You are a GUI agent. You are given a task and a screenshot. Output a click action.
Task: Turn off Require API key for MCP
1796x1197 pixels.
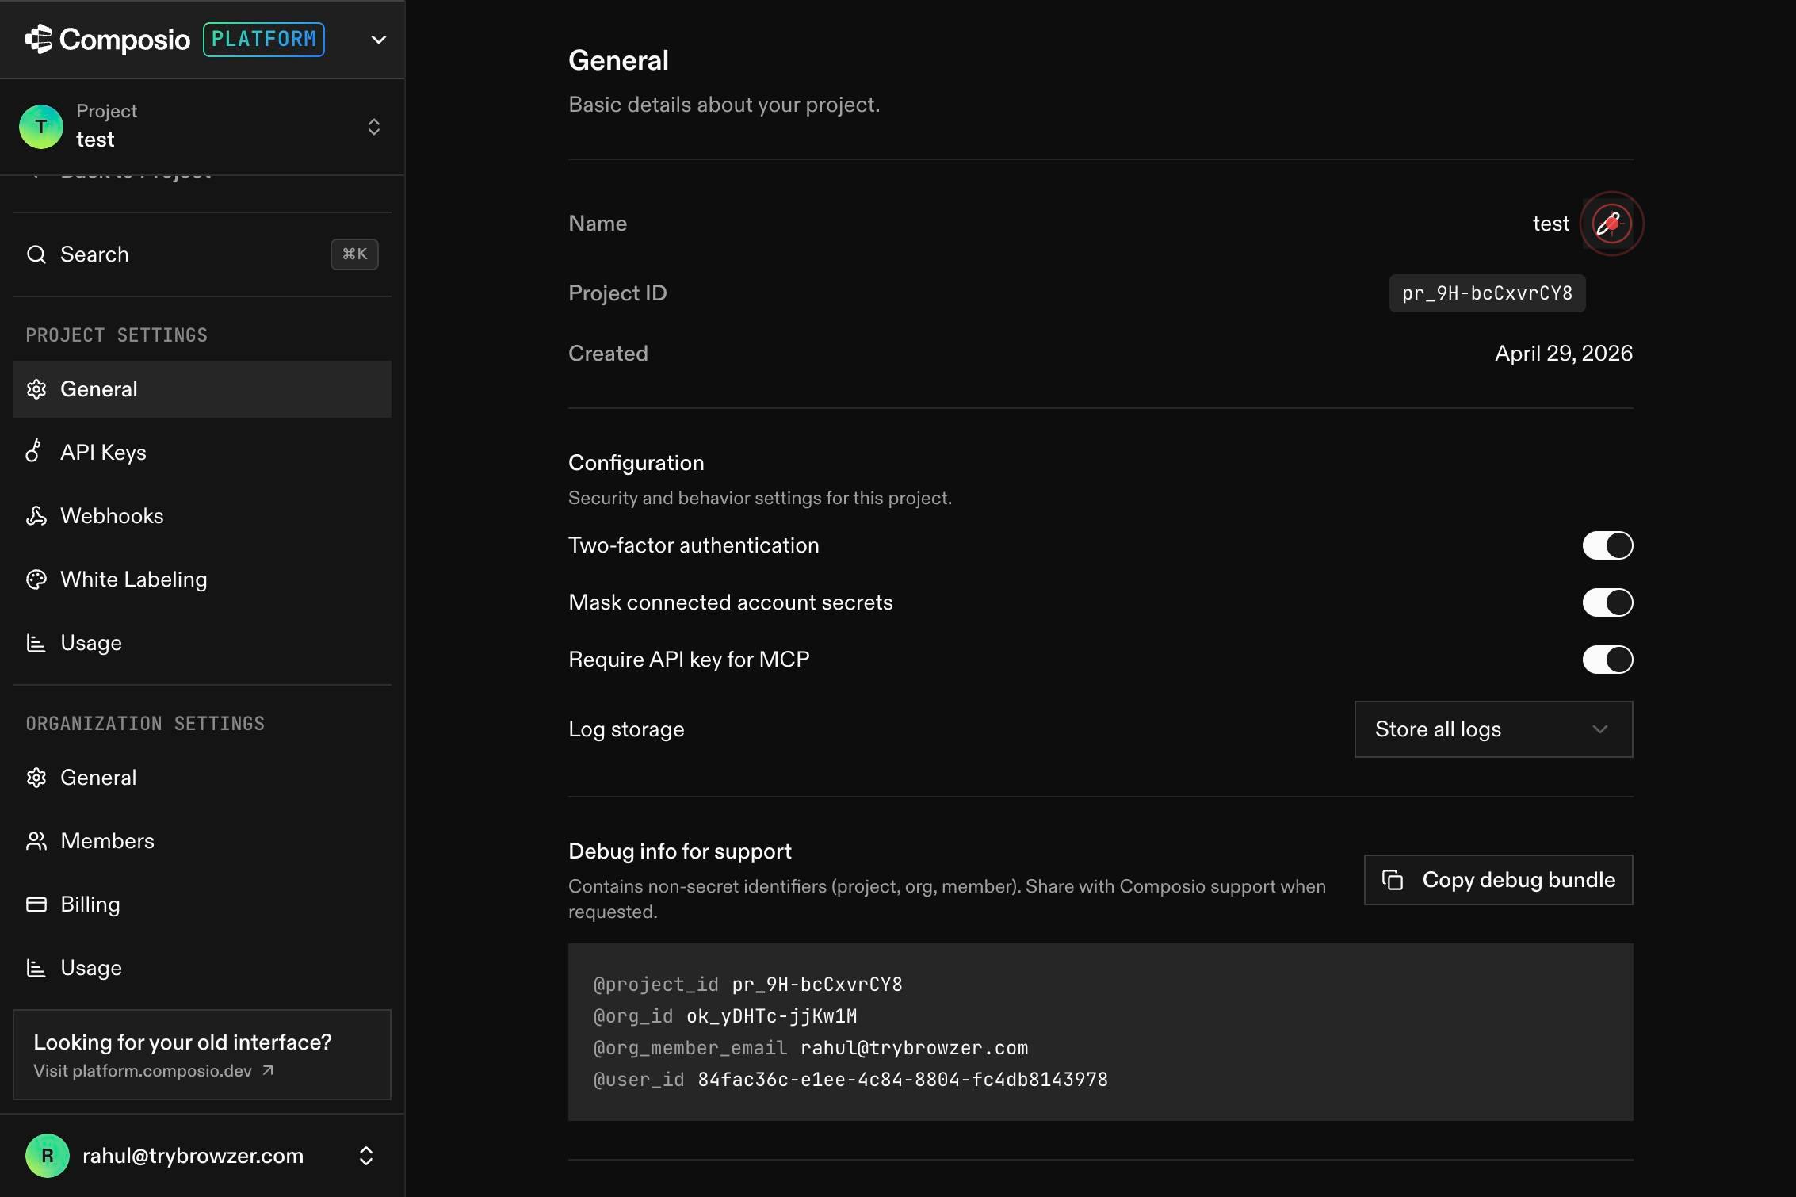pos(1607,660)
